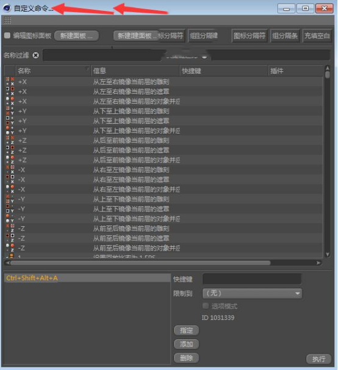The width and height of the screenshot is (338, 370).
Task: Click the horizontal scrollbar left arrow
Action: click(7, 263)
